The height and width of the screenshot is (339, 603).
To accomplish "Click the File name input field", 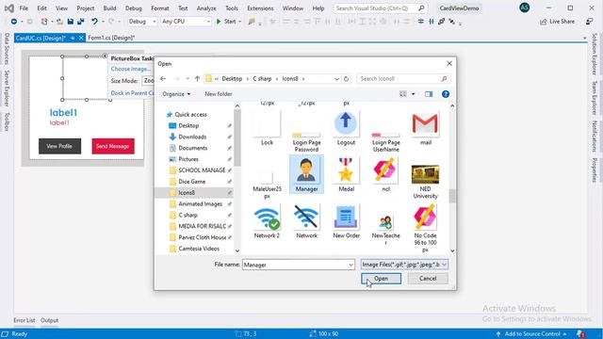I will coord(295,265).
